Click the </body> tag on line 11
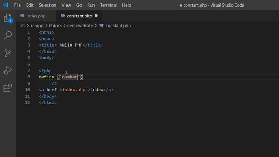279x157 pixels. [x=48, y=96]
